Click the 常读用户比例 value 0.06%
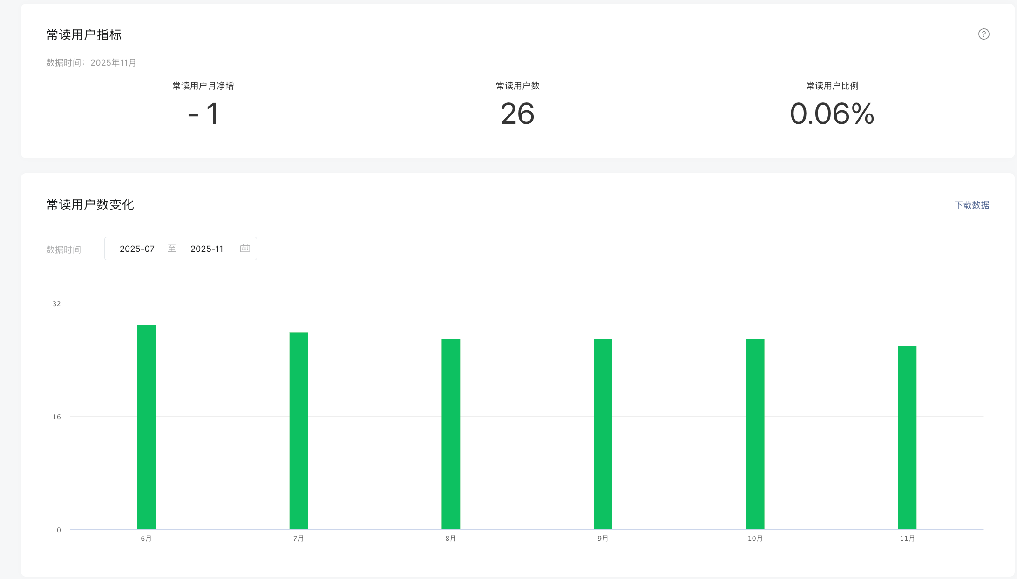 pyautogui.click(x=832, y=114)
